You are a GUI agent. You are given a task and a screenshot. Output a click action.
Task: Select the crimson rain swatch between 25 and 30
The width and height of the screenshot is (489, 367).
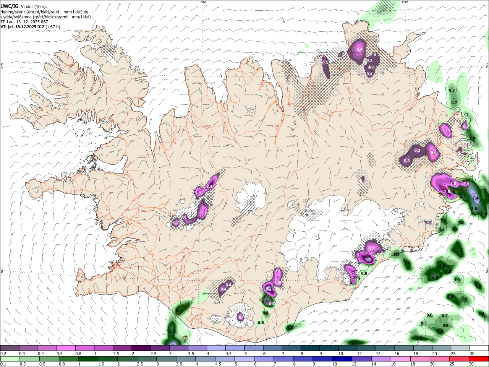coord(458,359)
